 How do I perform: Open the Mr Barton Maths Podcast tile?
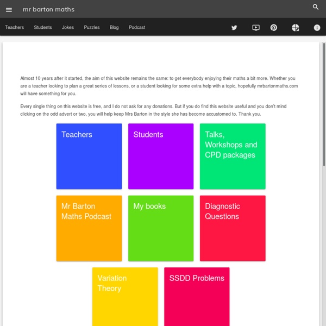pos(89,228)
